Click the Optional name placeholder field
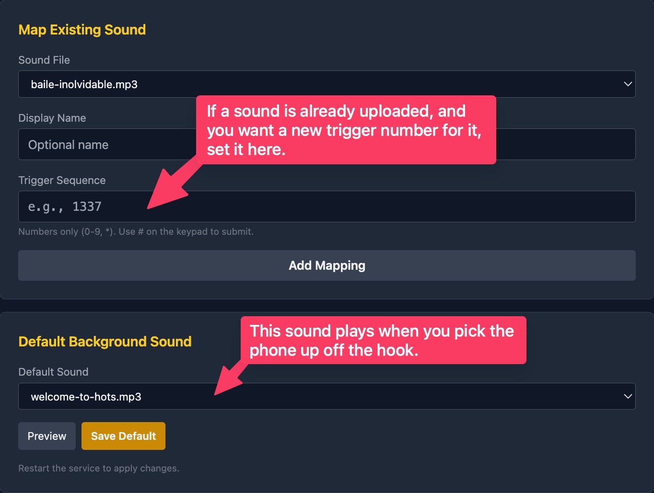Screen dimensions: 654x493 (x=69, y=144)
